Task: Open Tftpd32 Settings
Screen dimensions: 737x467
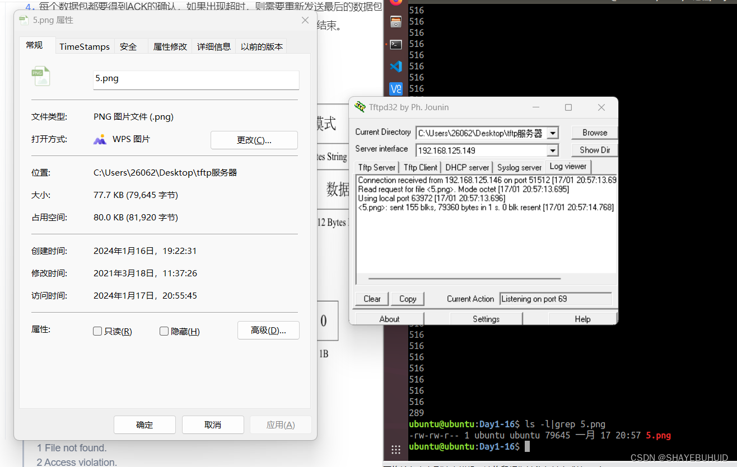Action: [485, 318]
